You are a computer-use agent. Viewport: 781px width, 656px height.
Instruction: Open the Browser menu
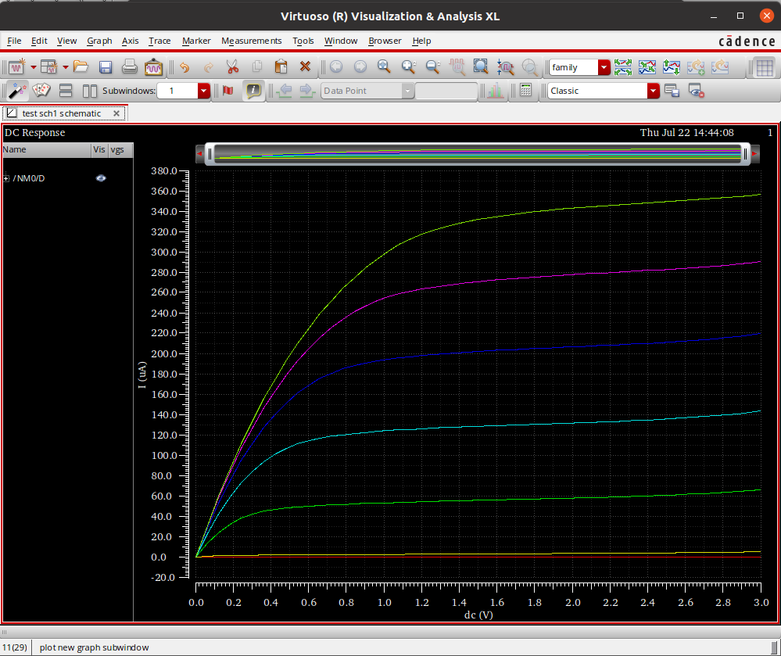pyautogui.click(x=385, y=41)
